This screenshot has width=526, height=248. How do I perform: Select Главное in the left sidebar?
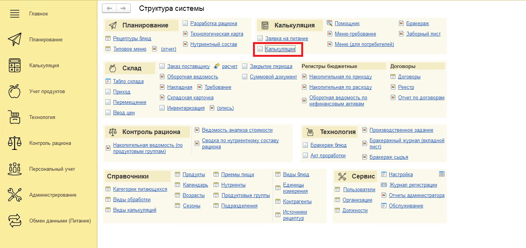click(x=39, y=14)
